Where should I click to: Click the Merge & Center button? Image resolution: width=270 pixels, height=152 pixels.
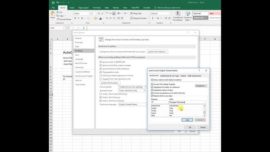tap(139, 18)
